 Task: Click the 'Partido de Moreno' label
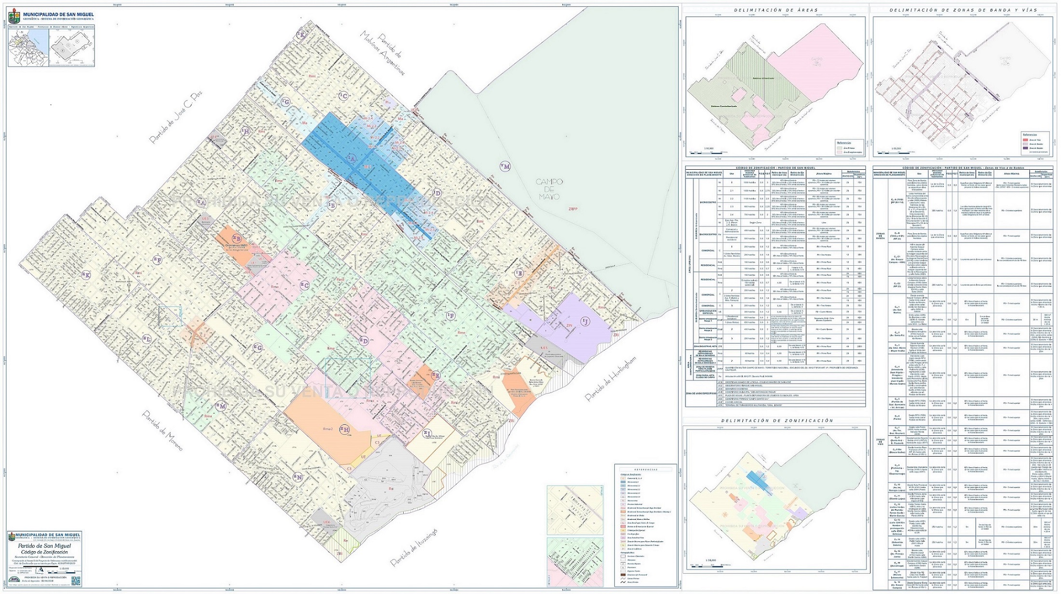click(x=163, y=431)
